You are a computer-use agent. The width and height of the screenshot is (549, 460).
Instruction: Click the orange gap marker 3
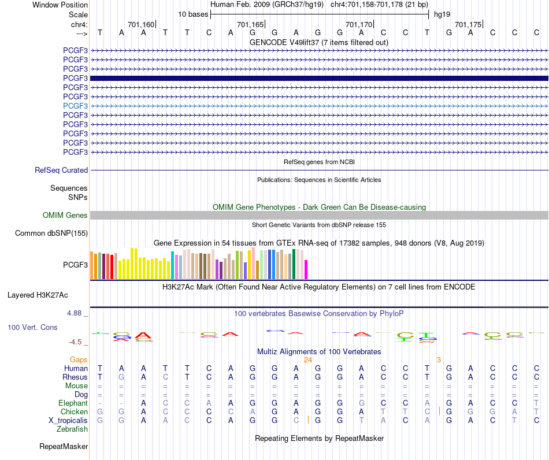[439, 360]
